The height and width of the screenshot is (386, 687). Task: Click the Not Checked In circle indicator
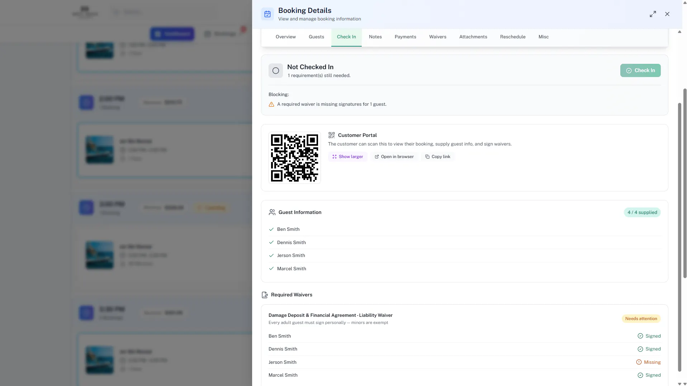pos(275,71)
